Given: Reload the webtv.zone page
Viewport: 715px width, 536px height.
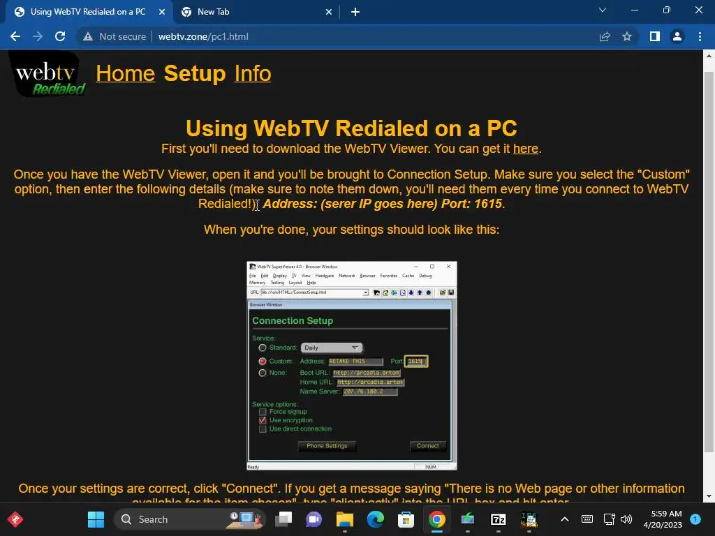Looking at the screenshot, I should pyautogui.click(x=60, y=36).
